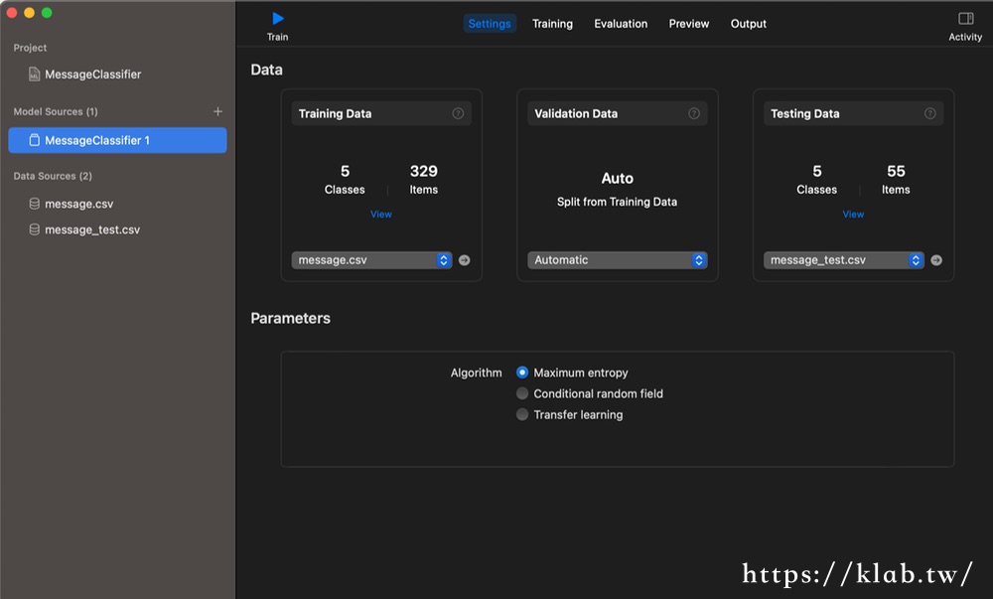Select message_test.csv in Data Sources
Viewport: 993px width, 599px height.
[x=91, y=229]
